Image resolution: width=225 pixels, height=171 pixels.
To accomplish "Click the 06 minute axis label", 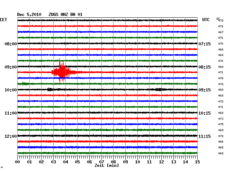I will tap(89, 162).
